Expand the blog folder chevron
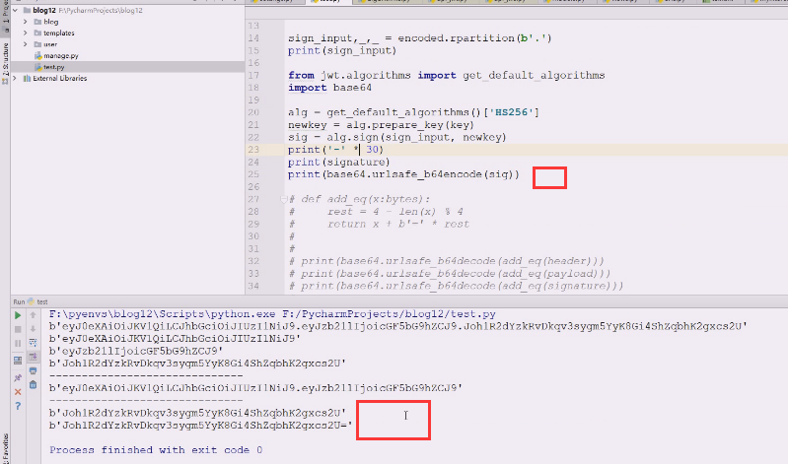The height and width of the screenshot is (464, 788). (25, 22)
